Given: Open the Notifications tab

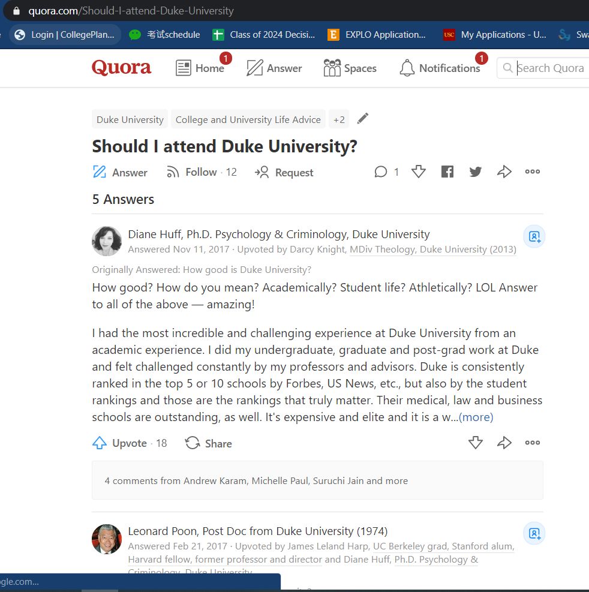Looking at the screenshot, I should click(x=440, y=68).
